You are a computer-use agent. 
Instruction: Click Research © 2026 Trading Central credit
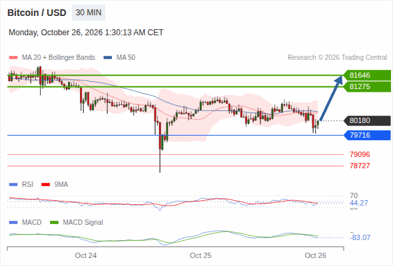point(337,58)
